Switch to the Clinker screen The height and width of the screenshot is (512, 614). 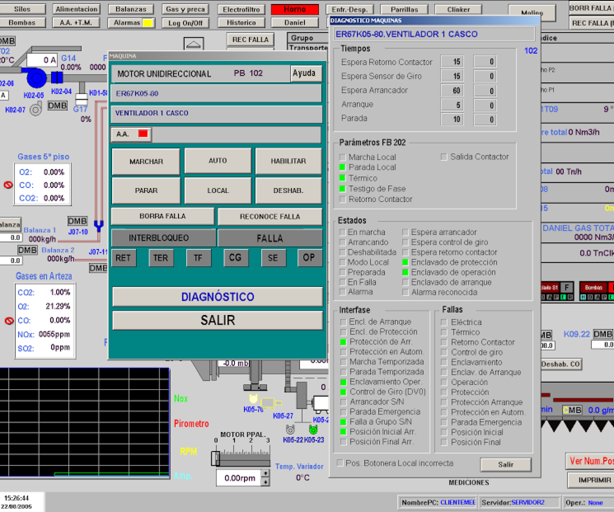(458, 9)
